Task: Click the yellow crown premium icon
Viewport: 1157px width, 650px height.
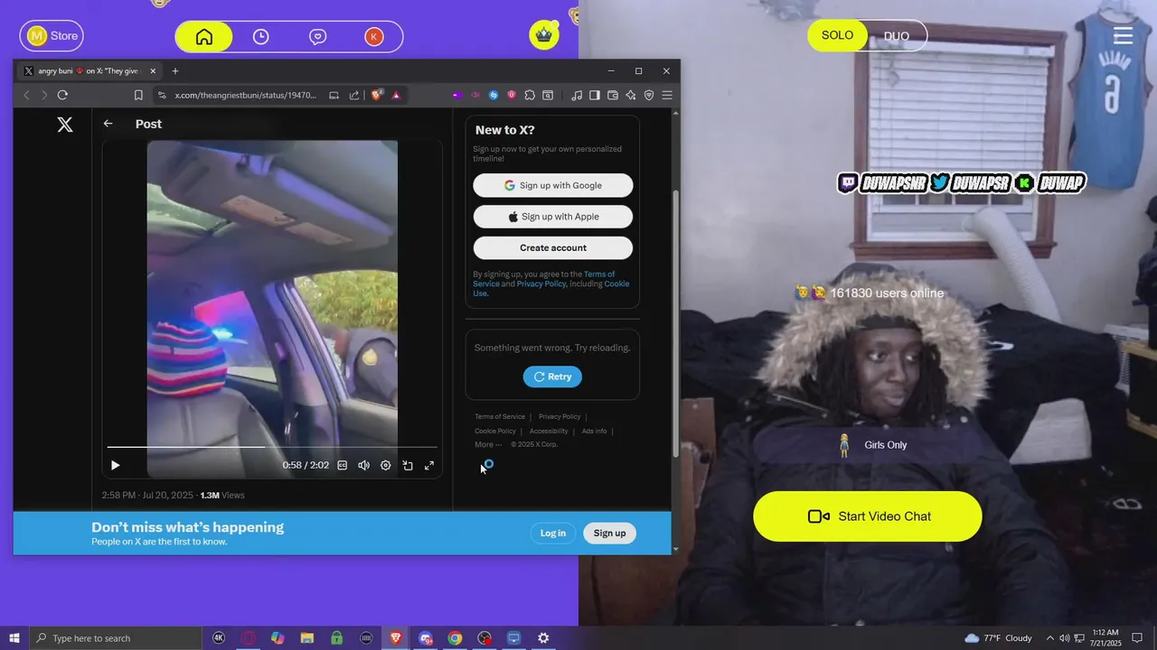Action: [544, 35]
